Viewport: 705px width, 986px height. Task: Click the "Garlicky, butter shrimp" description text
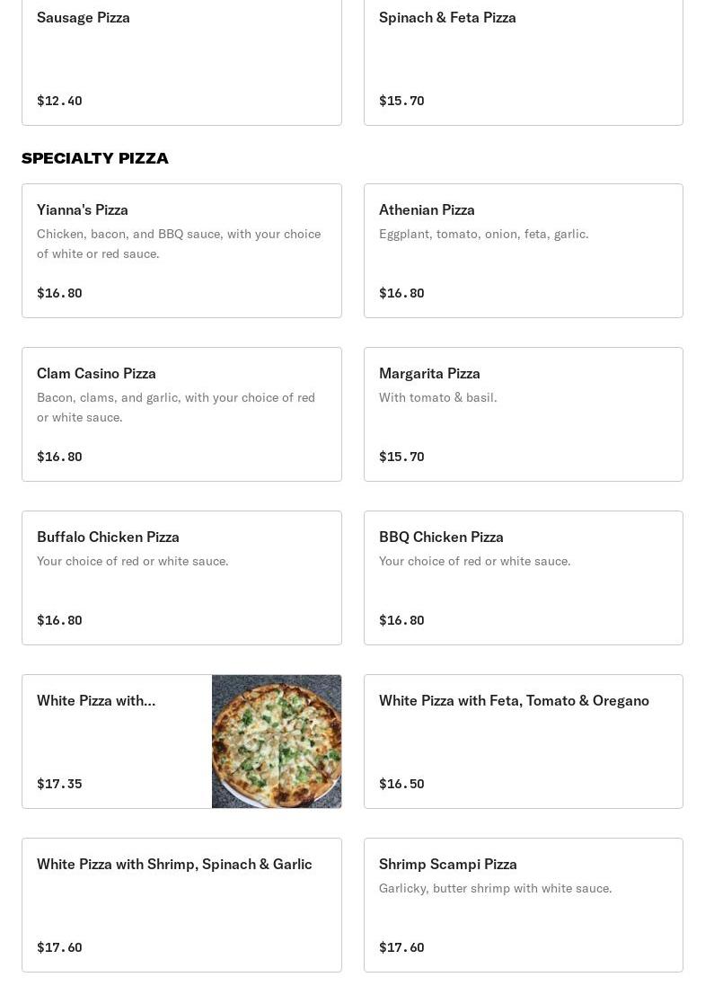coord(495,888)
